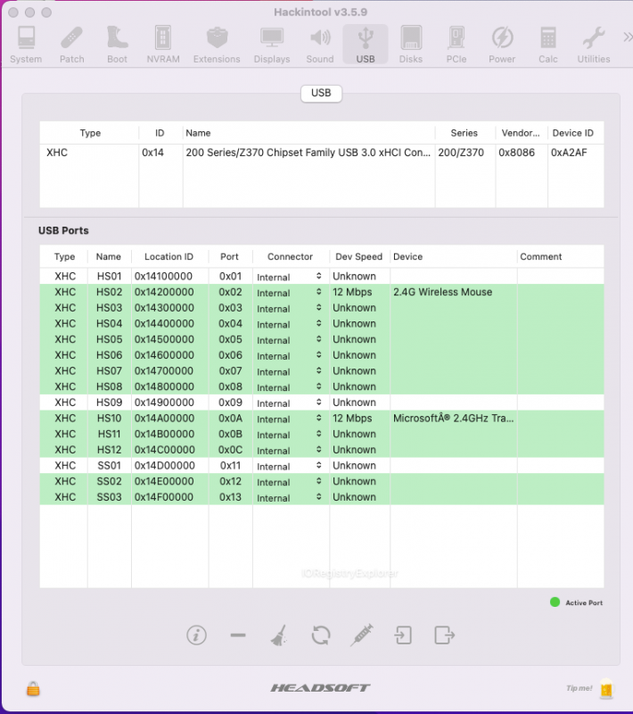Click the info icon in bottom toolbar
This screenshot has height=714, width=633.
coord(196,635)
